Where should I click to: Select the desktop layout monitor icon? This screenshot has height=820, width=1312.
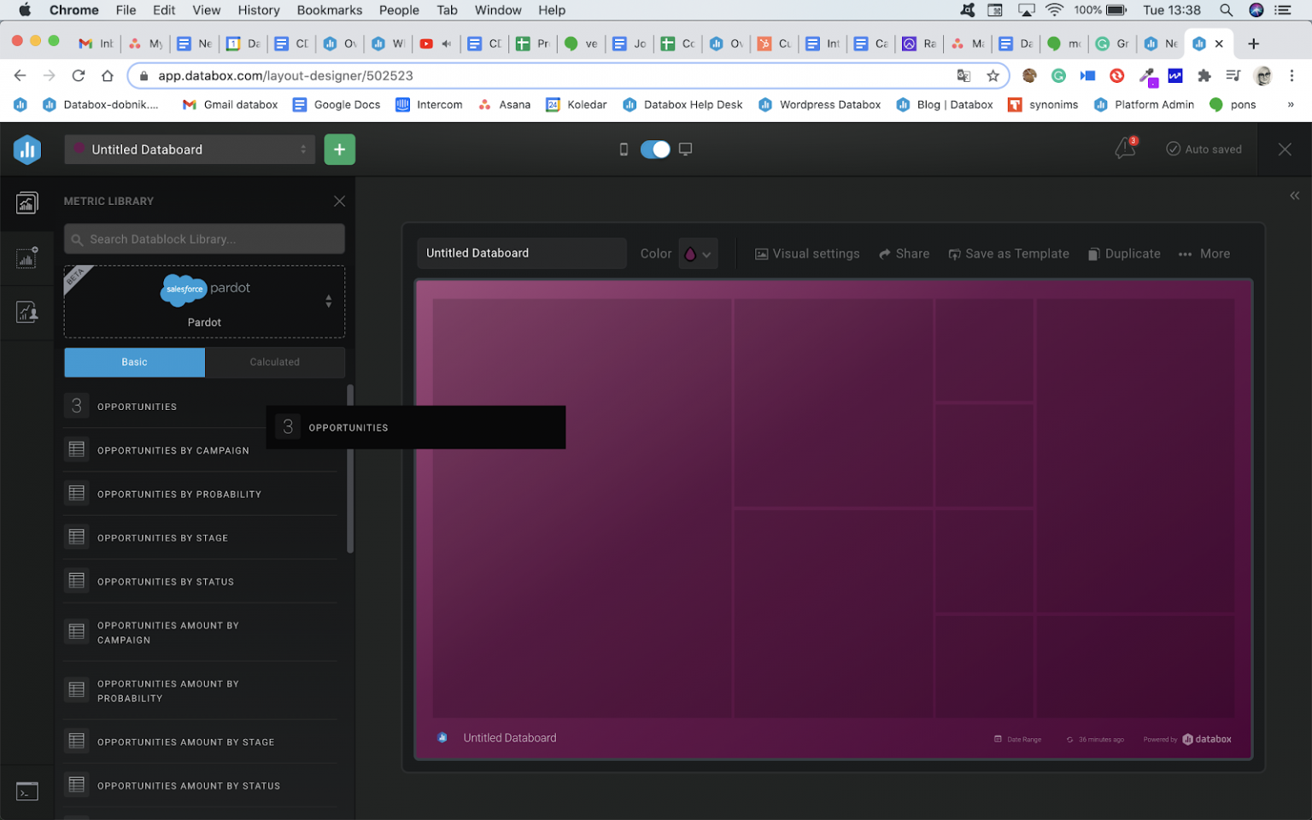tap(685, 149)
